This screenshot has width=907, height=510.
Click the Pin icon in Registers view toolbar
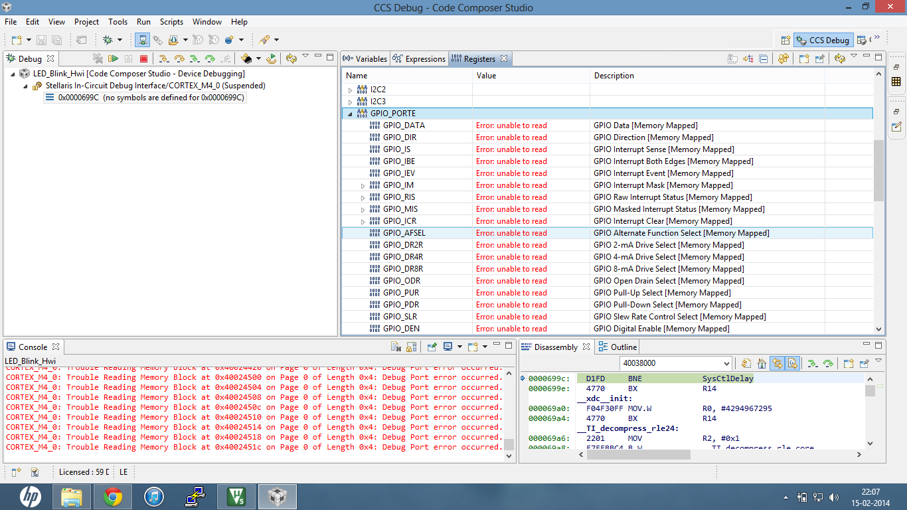[819, 58]
